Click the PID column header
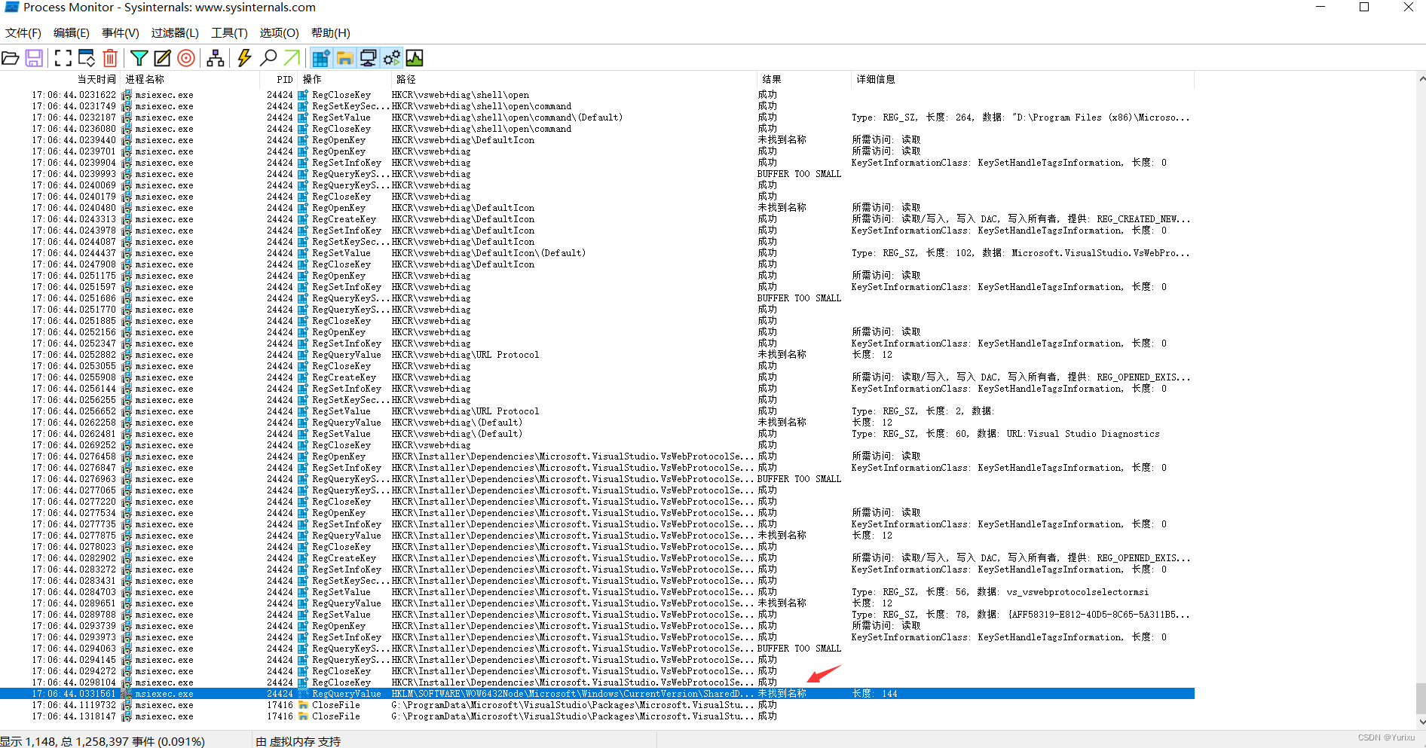The height and width of the screenshot is (748, 1426). point(278,79)
